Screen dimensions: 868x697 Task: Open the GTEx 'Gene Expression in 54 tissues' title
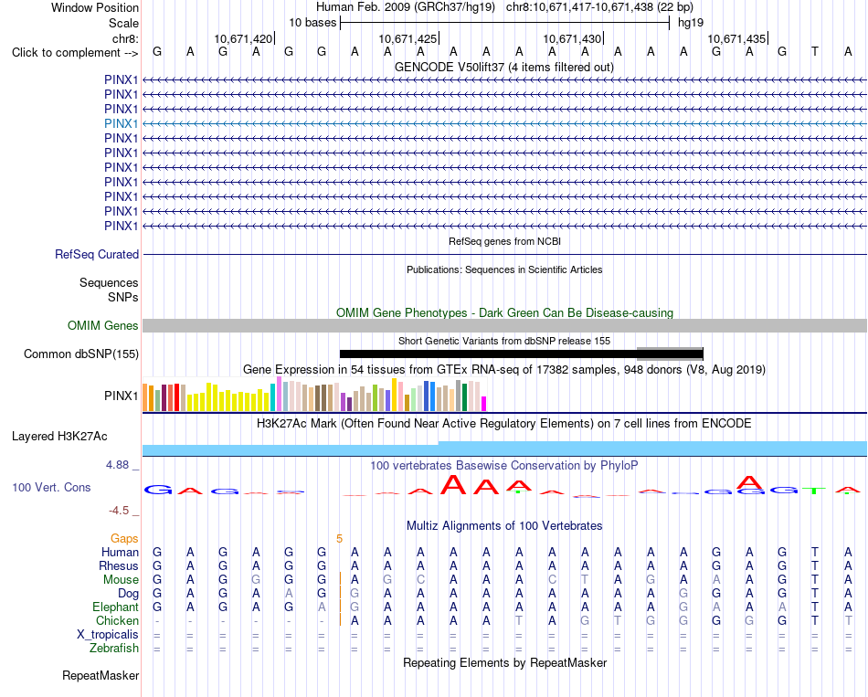504,369
